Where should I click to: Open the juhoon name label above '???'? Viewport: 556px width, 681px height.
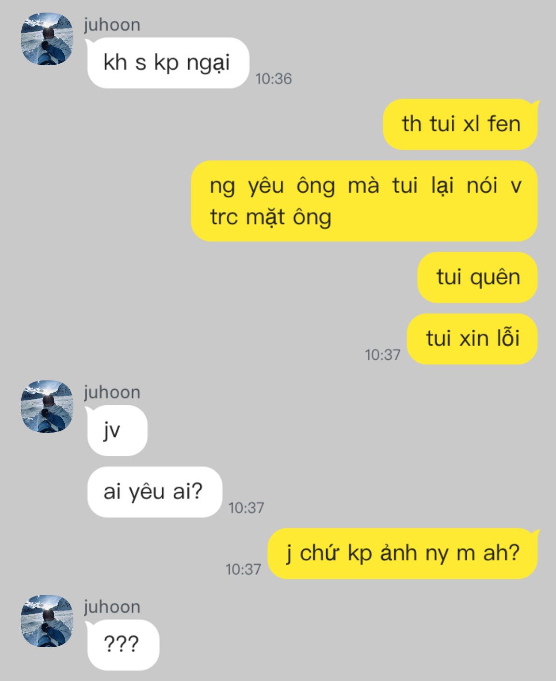click(x=112, y=607)
